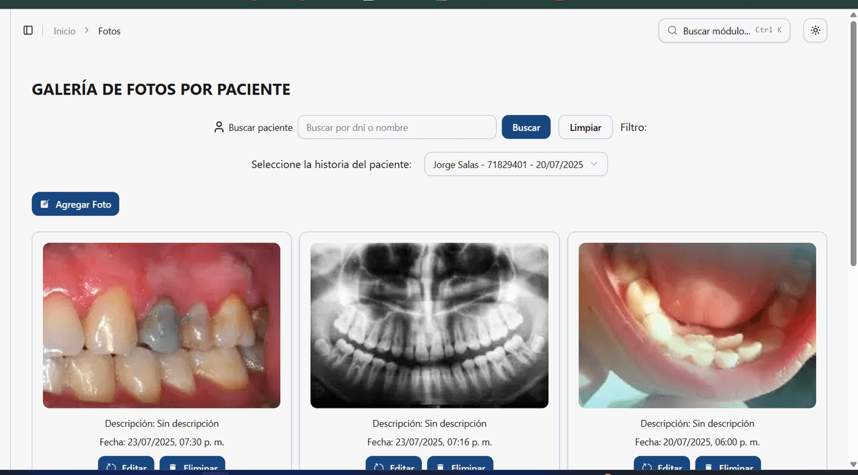Select Fotos in the breadcrumb trail
Screen dimensions: 858x475
click(109, 31)
